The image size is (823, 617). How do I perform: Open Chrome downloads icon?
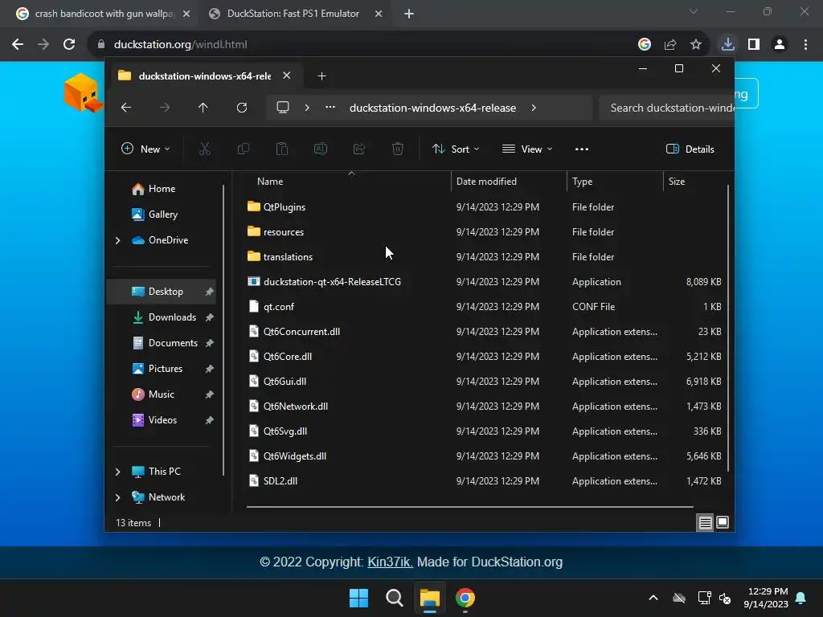(x=728, y=45)
